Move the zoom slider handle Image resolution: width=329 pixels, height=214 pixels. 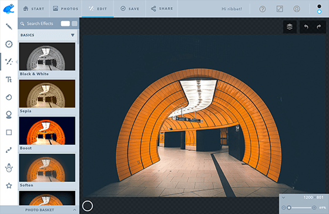[x=289, y=208]
